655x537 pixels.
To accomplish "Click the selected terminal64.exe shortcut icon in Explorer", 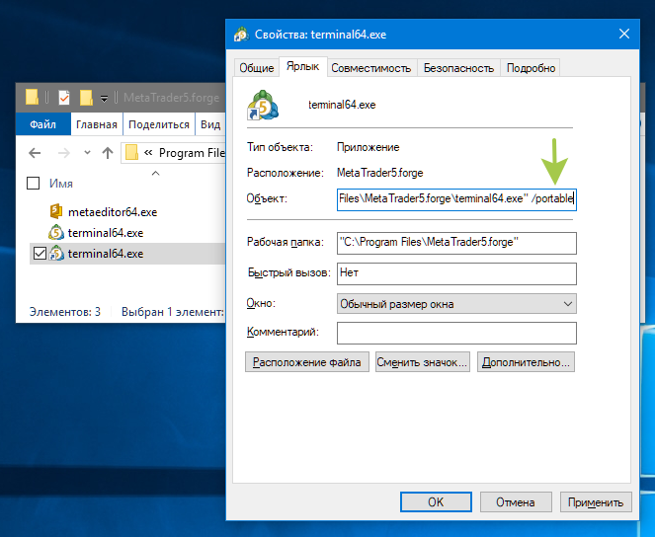I will 56,254.
